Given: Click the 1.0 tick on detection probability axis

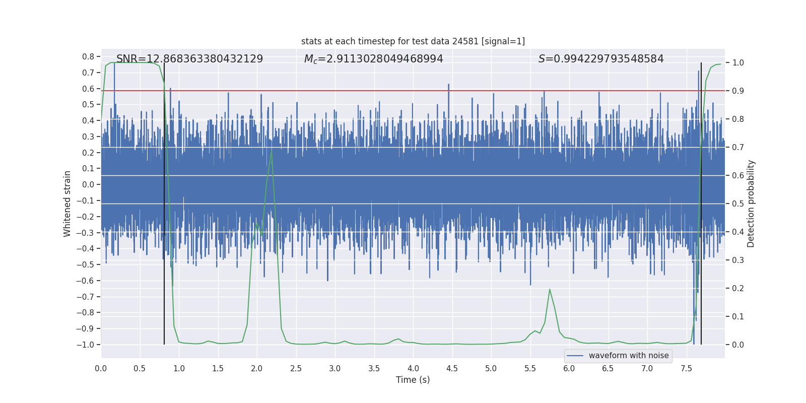Looking at the screenshot, I should [737, 63].
